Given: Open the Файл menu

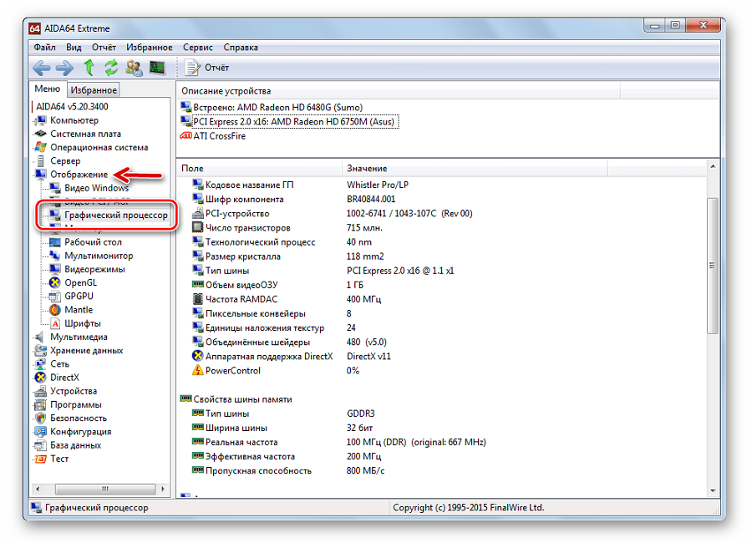Looking at the screenshot, I should point(45,48).
